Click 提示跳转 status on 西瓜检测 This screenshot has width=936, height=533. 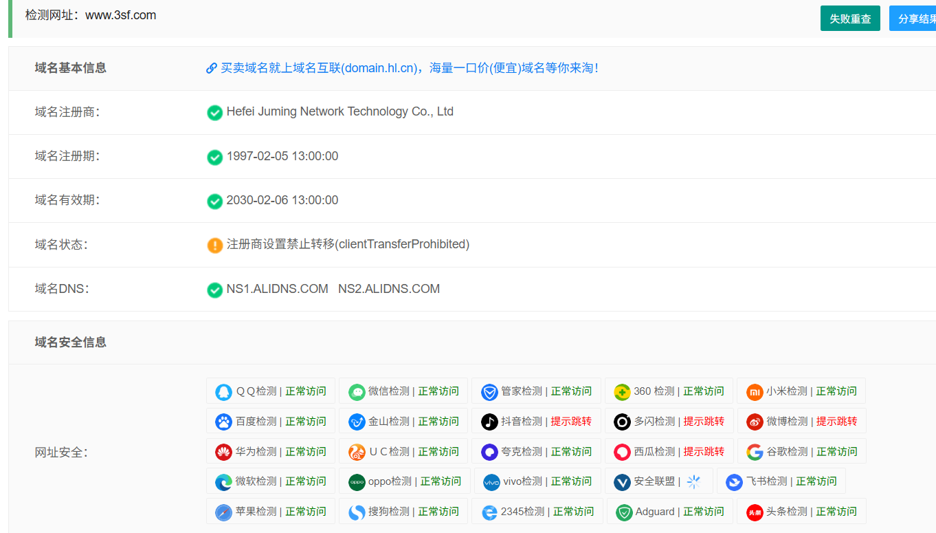(706, 451)
